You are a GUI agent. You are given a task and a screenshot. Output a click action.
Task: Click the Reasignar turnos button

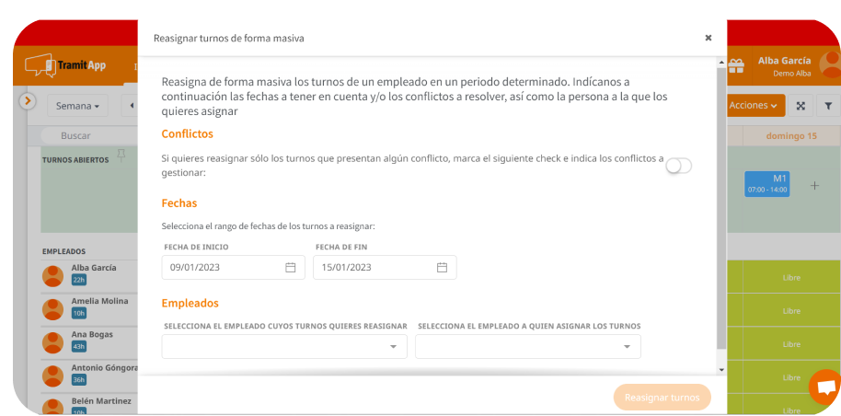(662, 398)
